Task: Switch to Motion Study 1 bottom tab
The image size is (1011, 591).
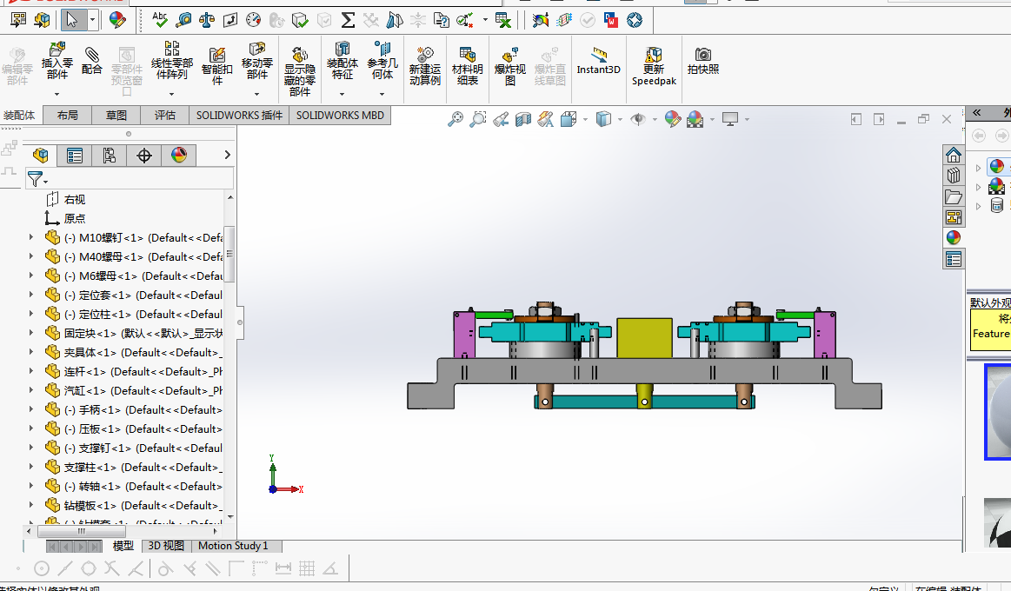Action: [233, 546]
